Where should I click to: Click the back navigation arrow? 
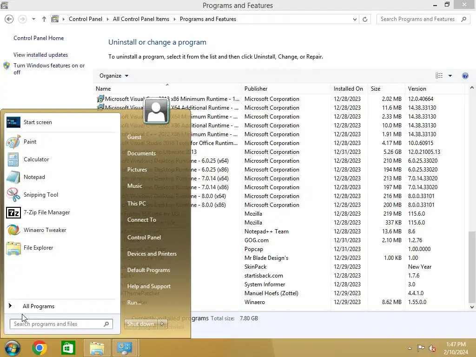tap(9, 19)
